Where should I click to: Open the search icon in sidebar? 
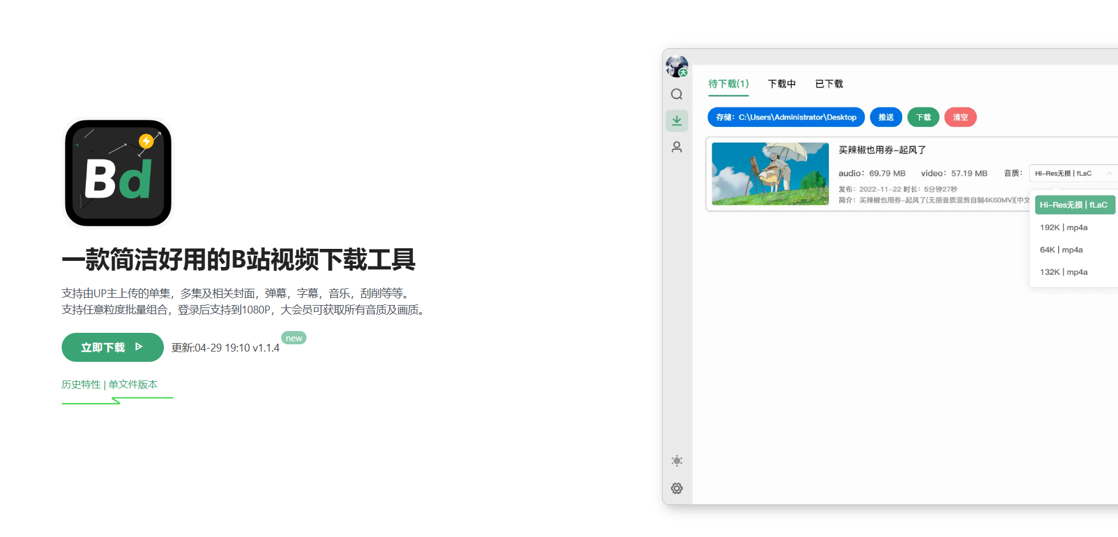(x=677, y=94)
